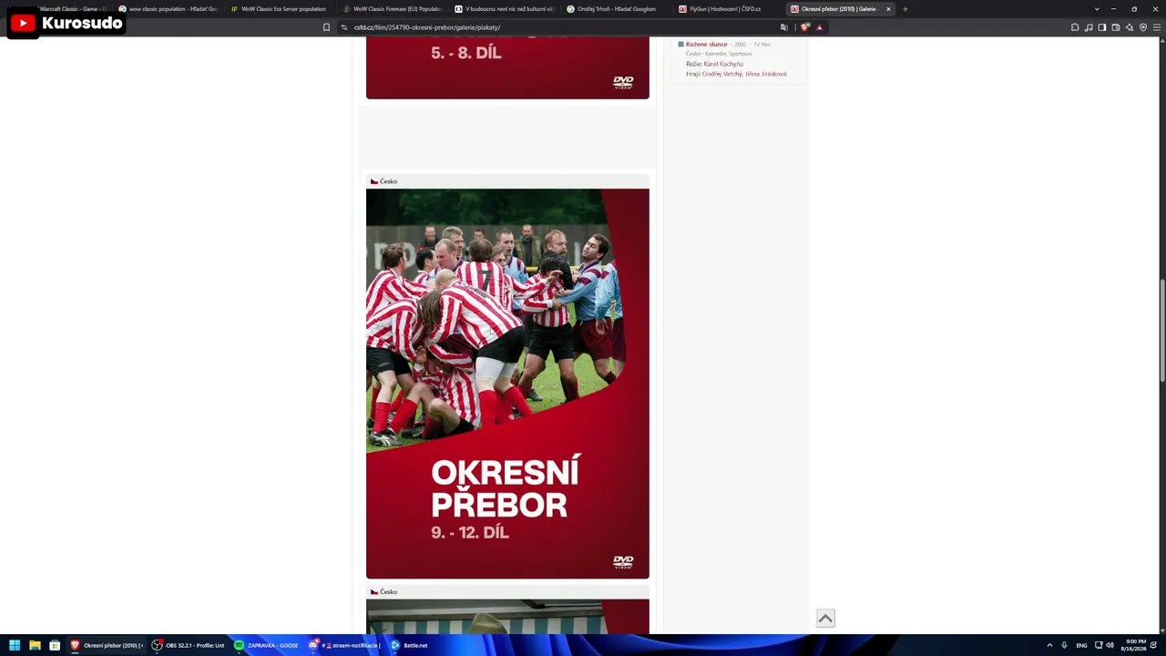The width and height of the screenshot is (1166, 656).
Task: Open the volume speaker tray icon
Action: click(x=1110, y=645)
